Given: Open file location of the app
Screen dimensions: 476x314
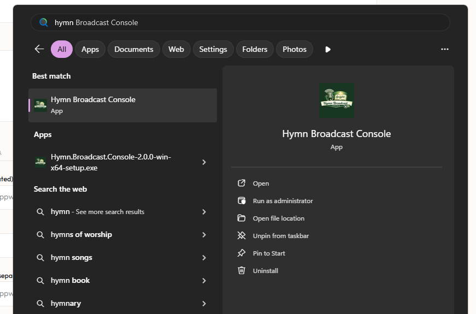Looking at the screenshot, I should click(x=278, y=218).
